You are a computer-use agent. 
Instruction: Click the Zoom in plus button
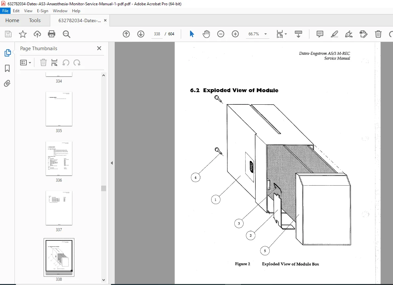click(x=235, y=34)
